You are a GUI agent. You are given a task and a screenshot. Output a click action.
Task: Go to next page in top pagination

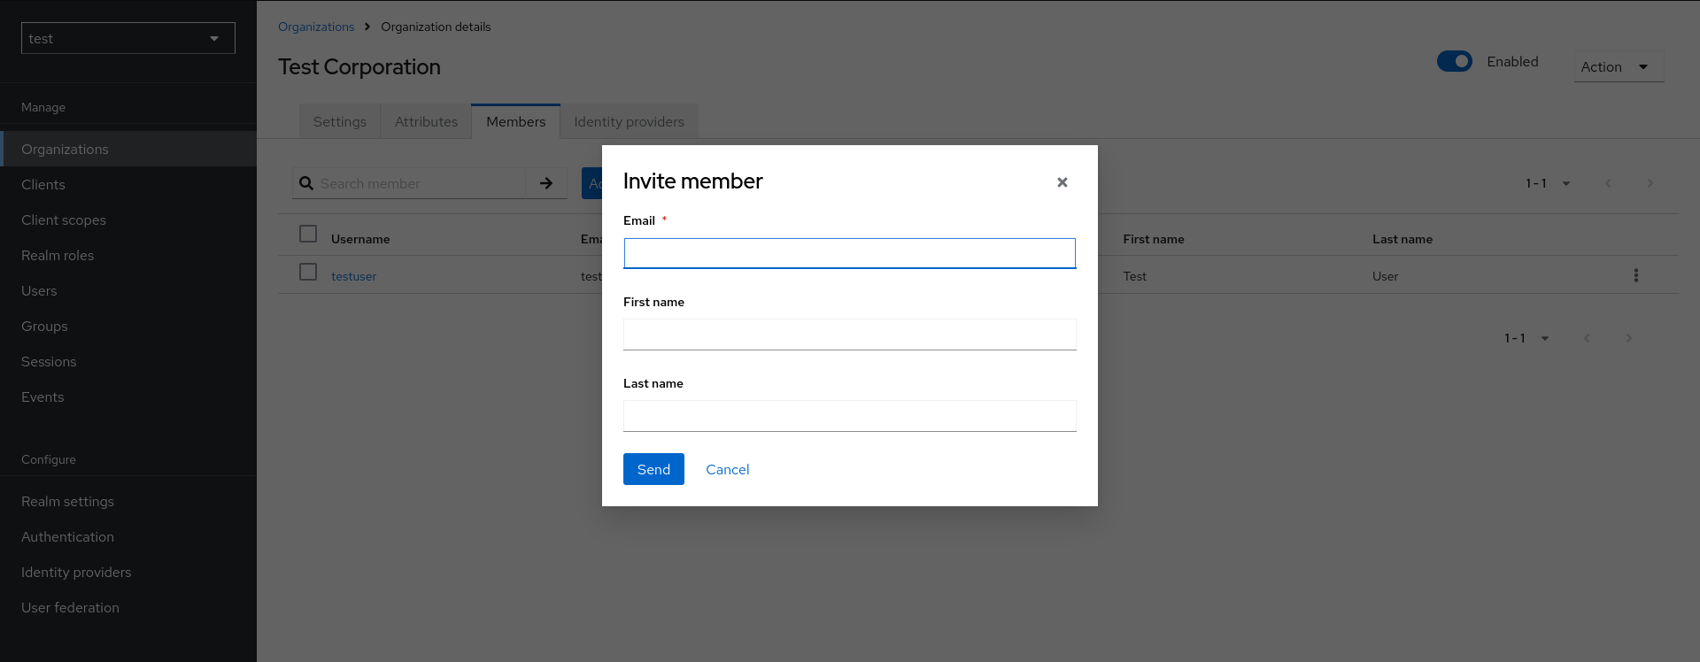(1650, 183)
